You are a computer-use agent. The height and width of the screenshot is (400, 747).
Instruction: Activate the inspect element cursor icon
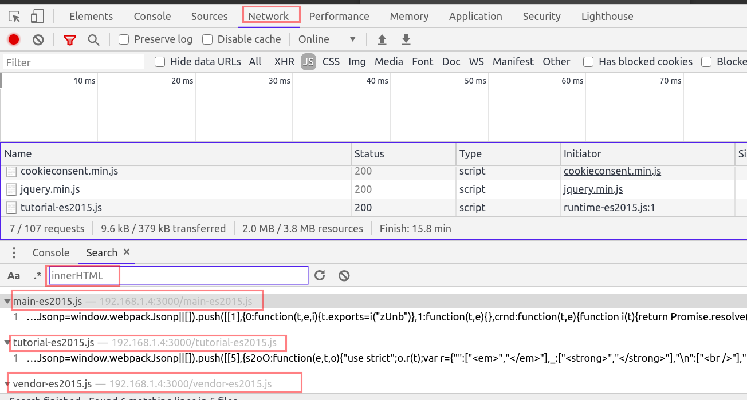tap(14, 16)
